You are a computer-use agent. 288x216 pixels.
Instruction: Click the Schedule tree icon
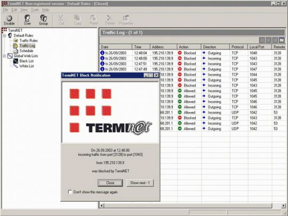click(16, 51)
